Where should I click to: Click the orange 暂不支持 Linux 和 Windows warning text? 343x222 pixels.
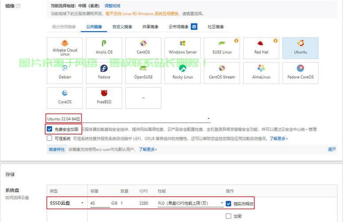[x=142, y=14]
